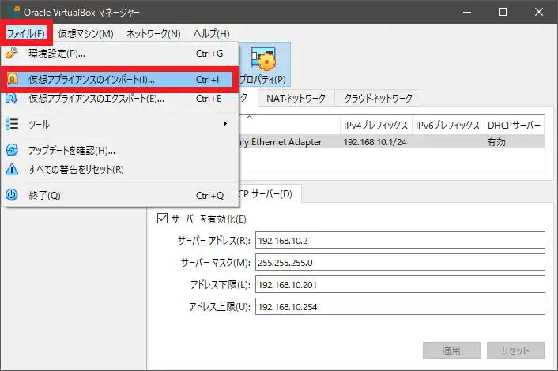Click the Reset button
Viewport: 558px width, 371px height.
pos(515,351)
